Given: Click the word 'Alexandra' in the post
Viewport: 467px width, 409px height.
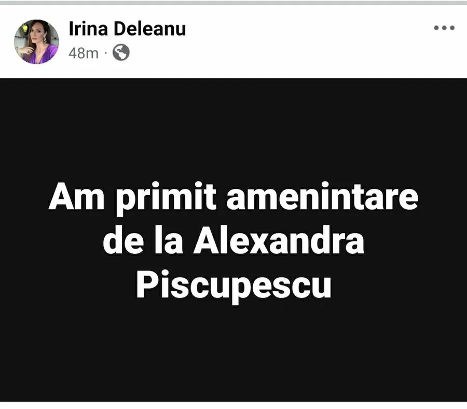Looking at the screenshot, I should 279,240.
